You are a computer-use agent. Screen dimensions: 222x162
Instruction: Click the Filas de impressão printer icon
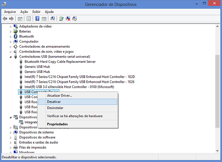(x=15, y=147)
